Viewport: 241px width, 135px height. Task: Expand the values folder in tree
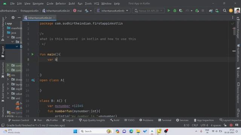pos(8,93)
